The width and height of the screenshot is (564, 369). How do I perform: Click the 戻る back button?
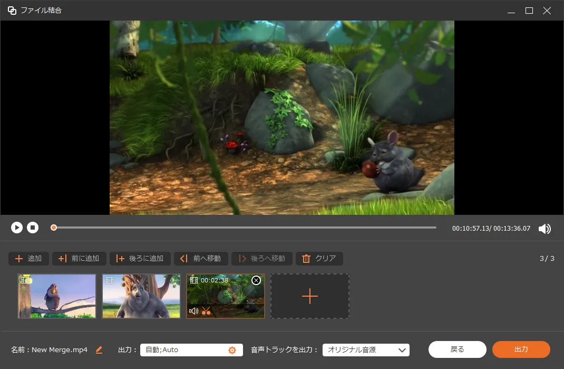(457, 349)
